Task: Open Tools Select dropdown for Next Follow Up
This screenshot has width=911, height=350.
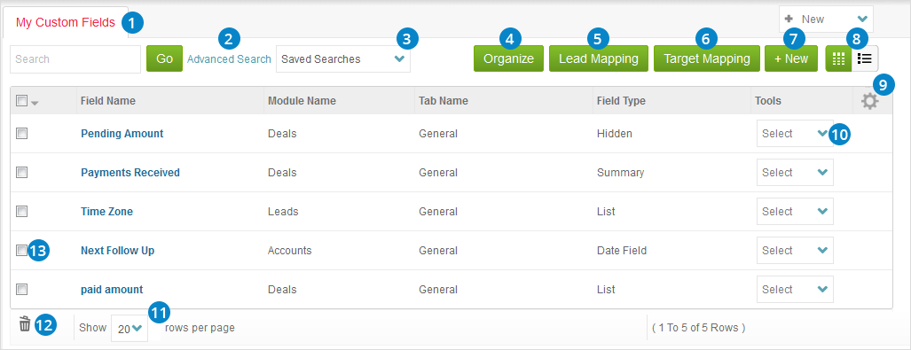Action: click(795, 250)
